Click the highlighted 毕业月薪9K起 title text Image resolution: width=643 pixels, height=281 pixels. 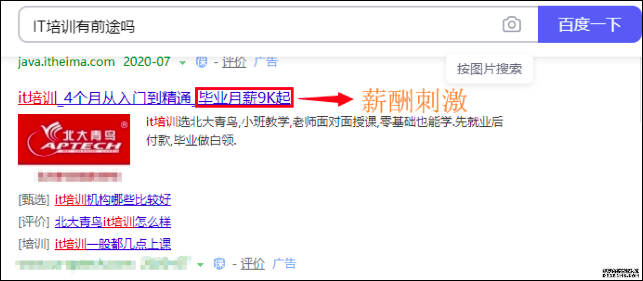(244, 98)
